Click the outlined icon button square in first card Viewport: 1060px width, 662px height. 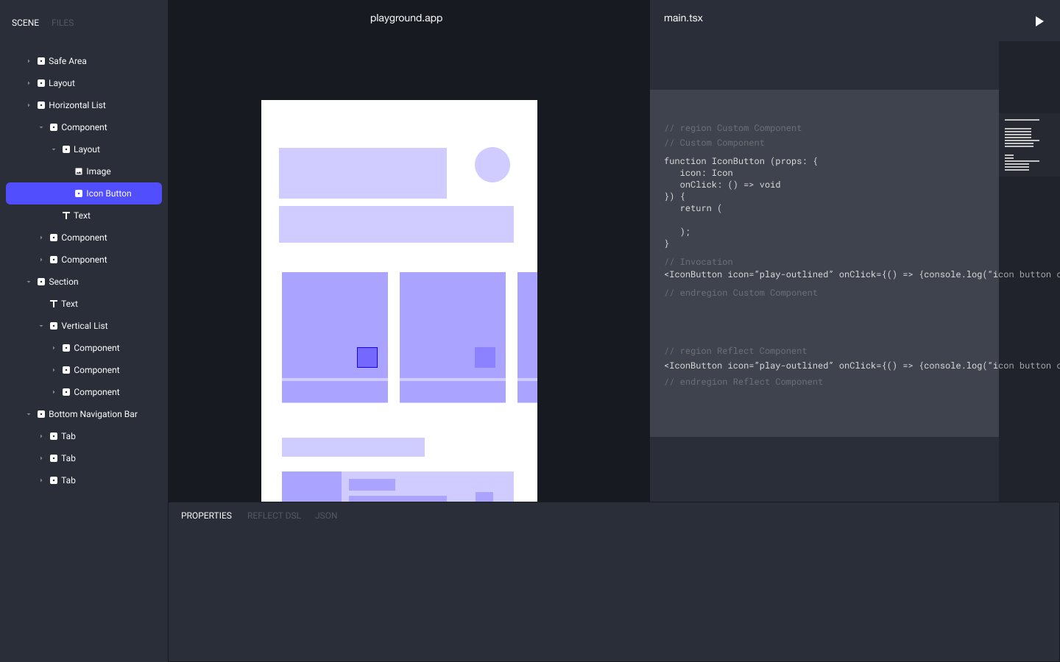click(367, 357)
